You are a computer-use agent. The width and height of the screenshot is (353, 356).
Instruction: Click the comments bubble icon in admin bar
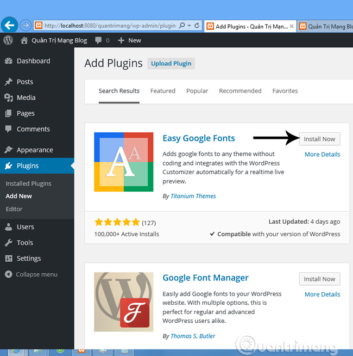pos(98,40)
